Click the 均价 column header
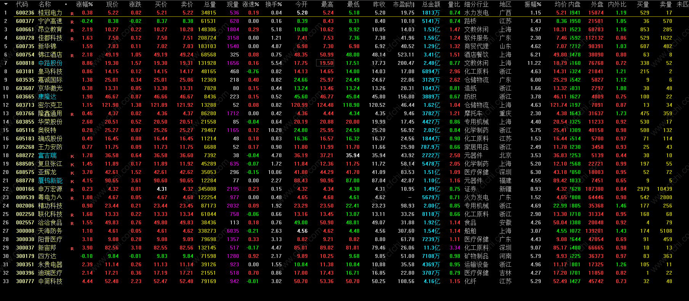 [561, 4]
